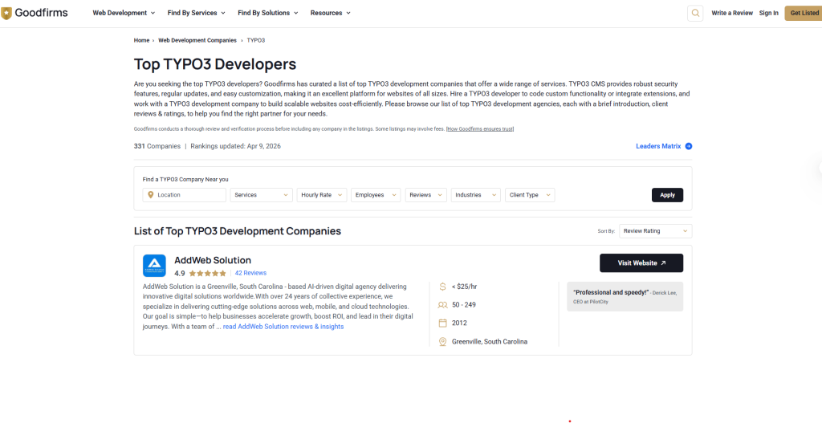
Task: Click the < $25/hr rate text
Action: click(x=465, y=287)
